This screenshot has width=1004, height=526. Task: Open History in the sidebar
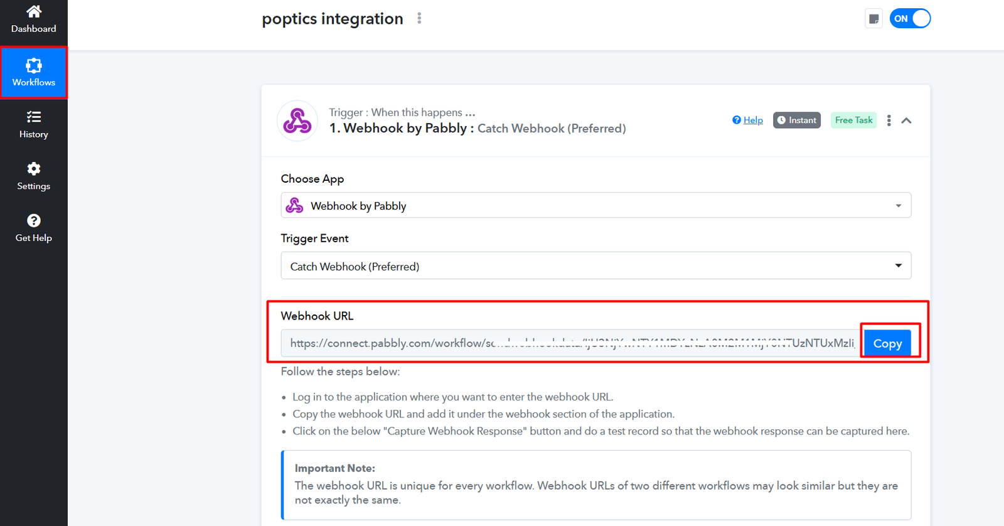coord(34,124)
